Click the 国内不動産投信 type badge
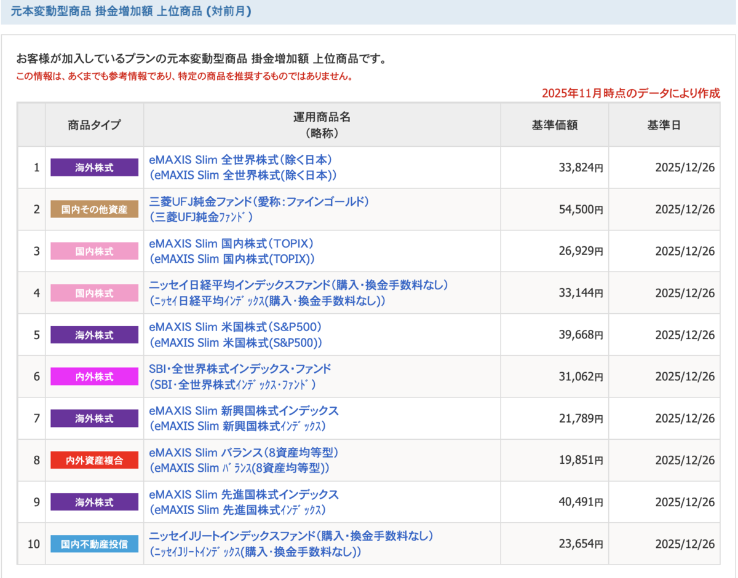The image size is (738, 578). tap(95, 544)
